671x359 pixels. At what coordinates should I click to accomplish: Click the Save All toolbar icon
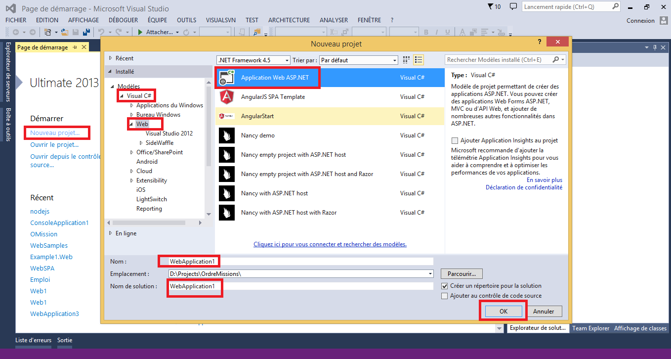point(86,32)
